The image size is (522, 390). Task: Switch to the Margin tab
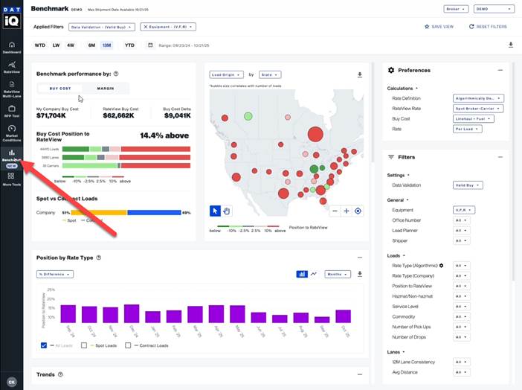tap(105, 89)
